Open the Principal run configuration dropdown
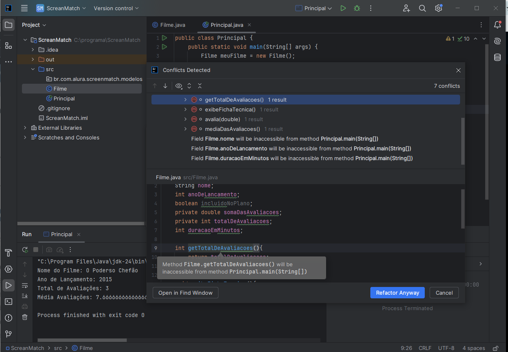508x352 pixels. (x=314, y=8)
